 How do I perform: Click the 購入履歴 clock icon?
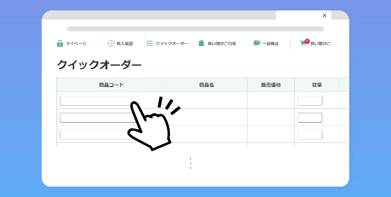[x=111, y=43]
